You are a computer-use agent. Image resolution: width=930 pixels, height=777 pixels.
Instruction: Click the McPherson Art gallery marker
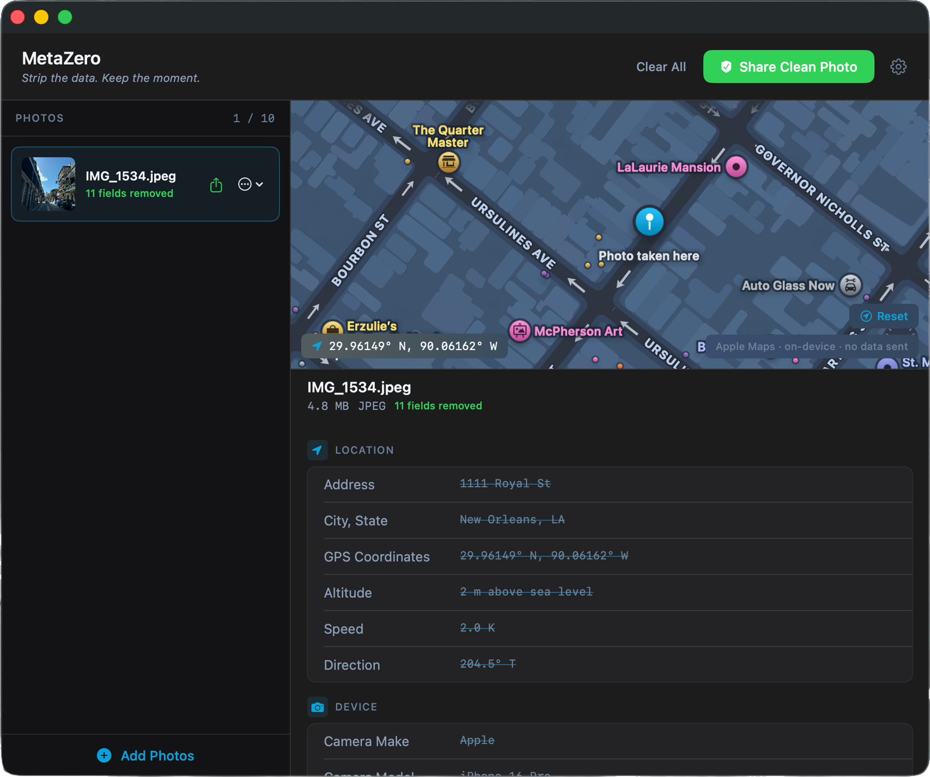(520, 331)
